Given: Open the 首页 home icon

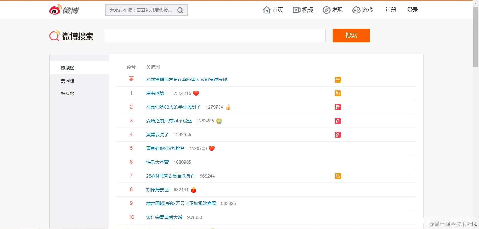Looking at the screenshot, I should tap(266, 10).
